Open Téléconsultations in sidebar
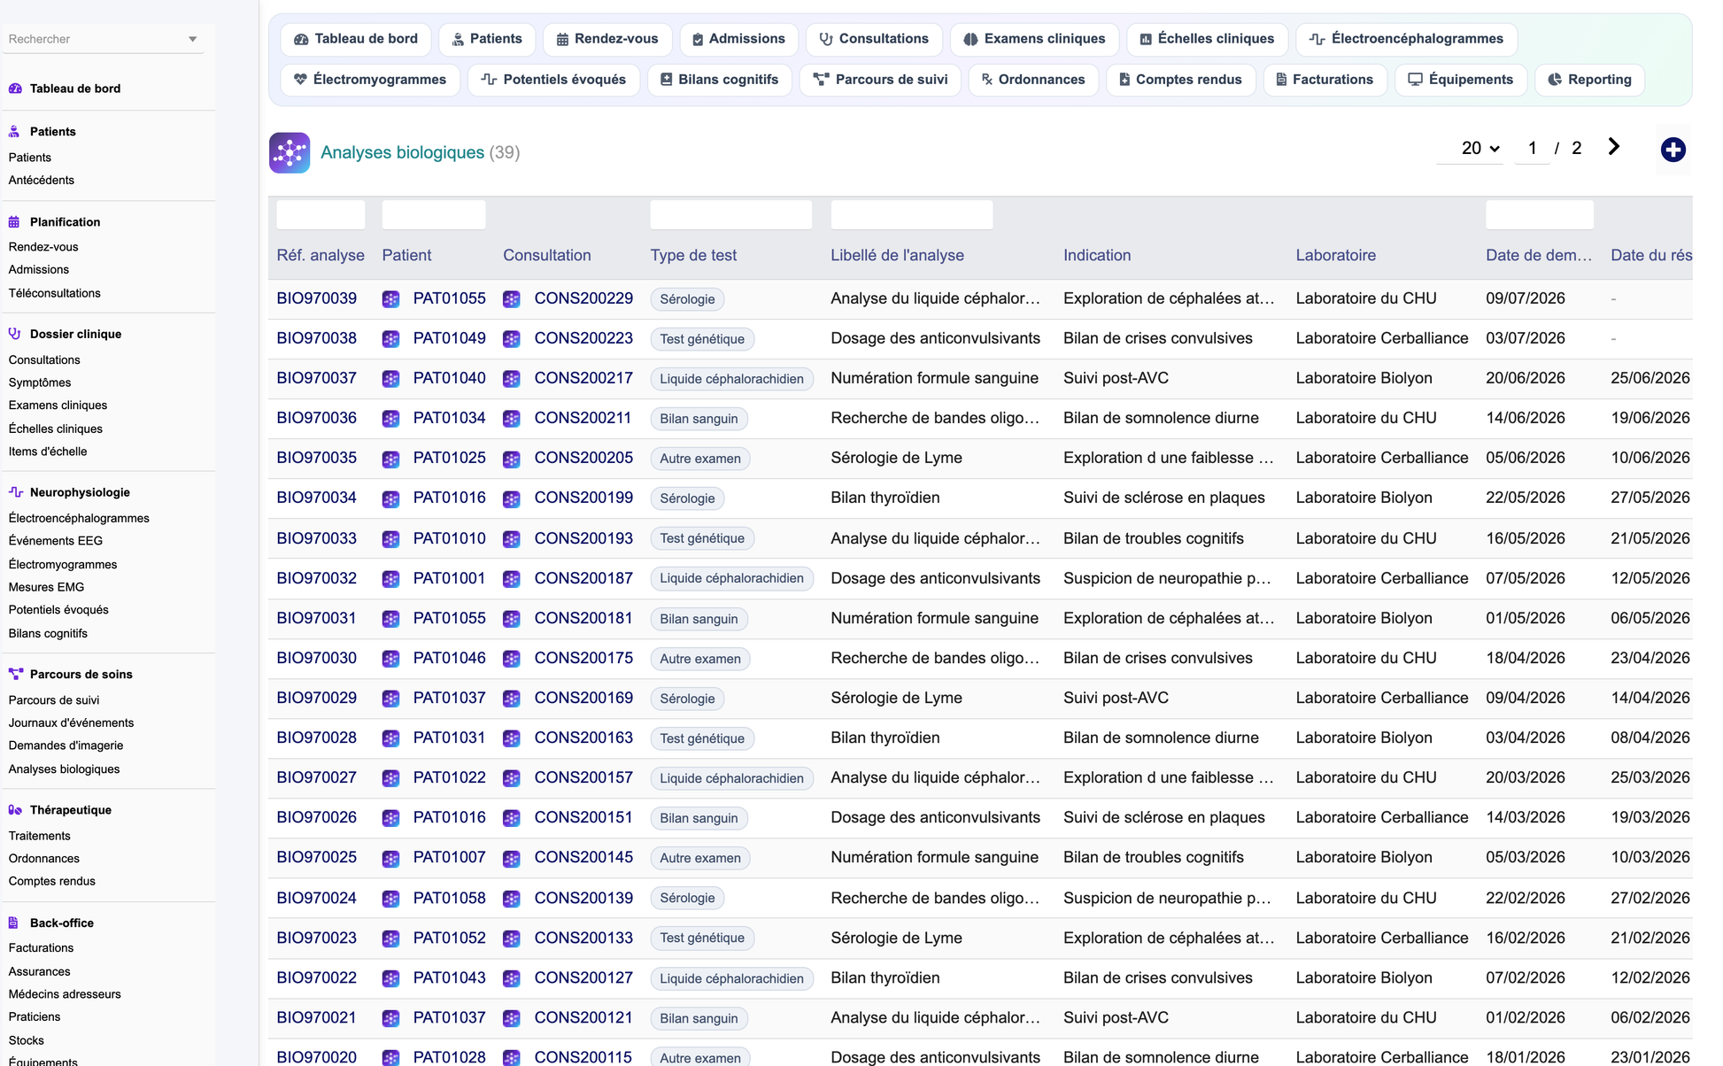This screenshot has height=1066, width=1723. pos(54,293)
